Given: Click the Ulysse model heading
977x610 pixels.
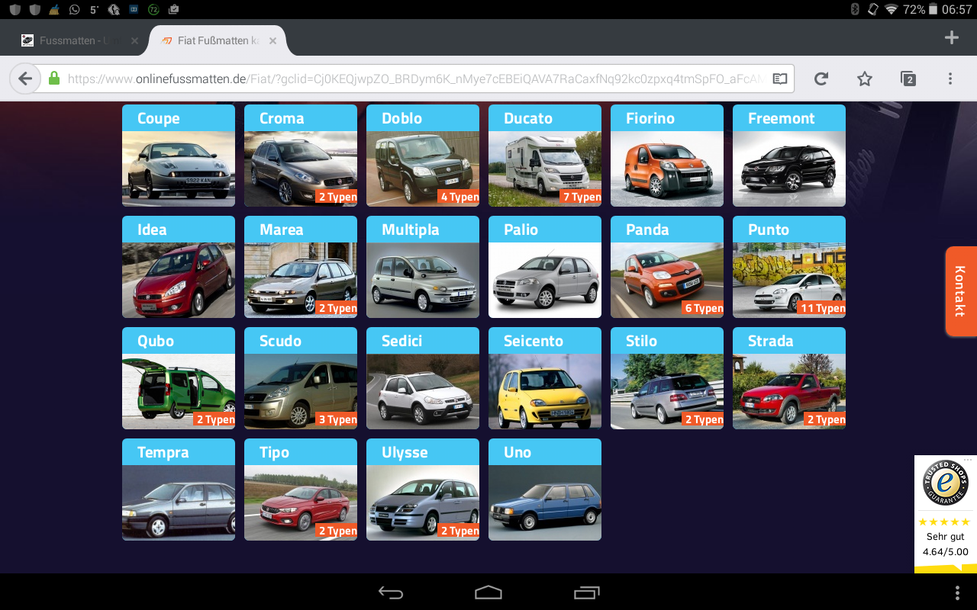Looking at the screenshot, I should tap(405, 452).
